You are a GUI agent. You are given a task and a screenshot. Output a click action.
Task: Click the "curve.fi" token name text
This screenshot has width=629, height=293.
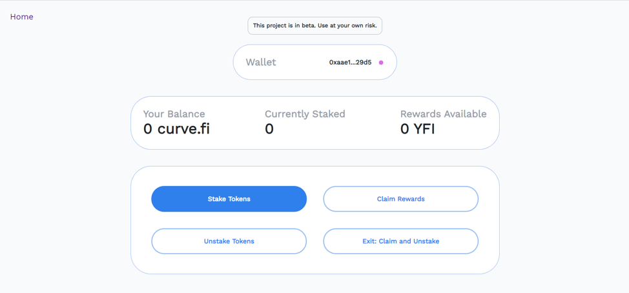[x=183, y=129]
